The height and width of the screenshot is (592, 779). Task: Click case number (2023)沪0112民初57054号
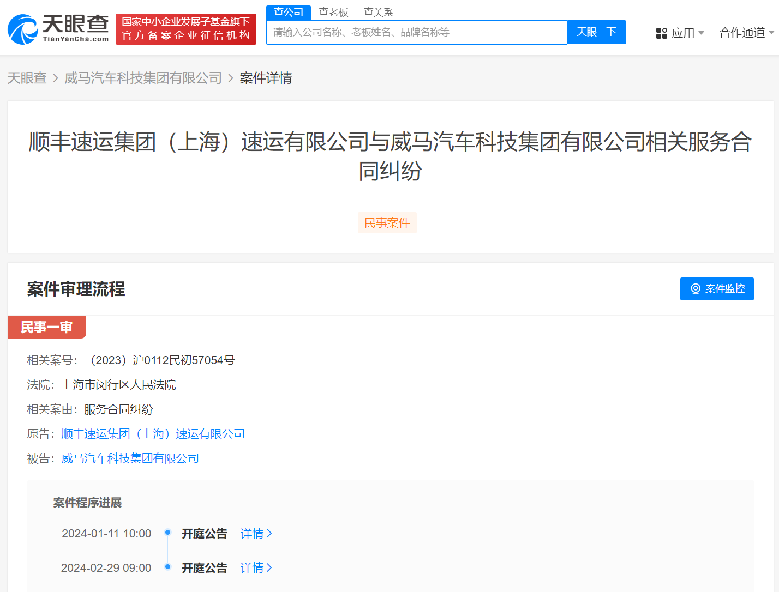click(x=160, y=360)
